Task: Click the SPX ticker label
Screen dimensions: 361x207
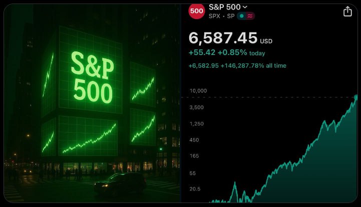Action: [x=214, y=16]
